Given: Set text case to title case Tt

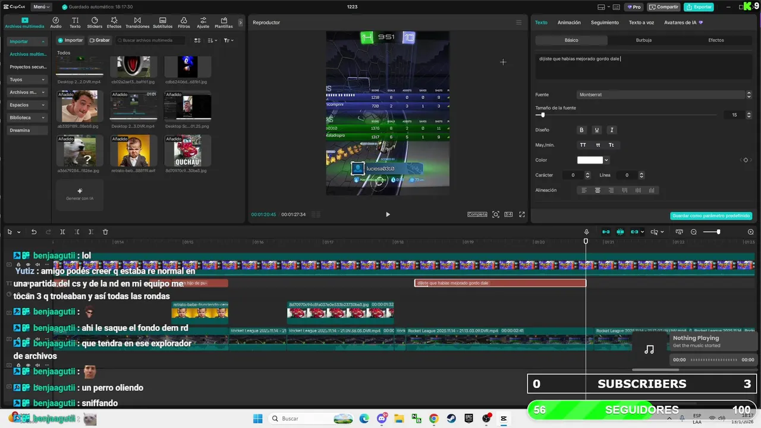Looking at the screenshot, I should (x=611, y=145).
